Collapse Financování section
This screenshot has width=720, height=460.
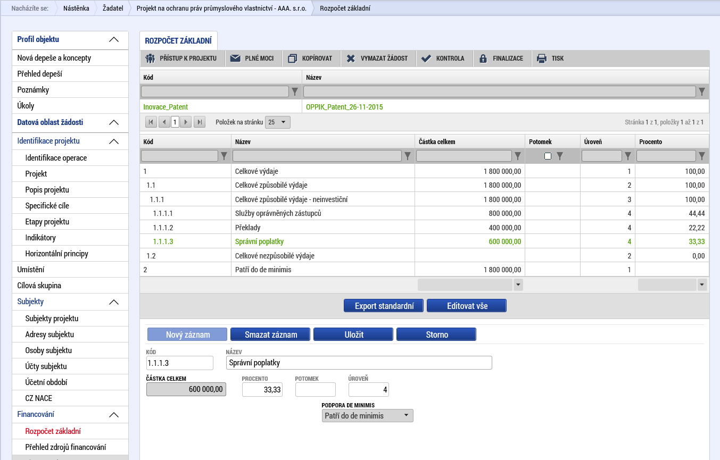113,415
